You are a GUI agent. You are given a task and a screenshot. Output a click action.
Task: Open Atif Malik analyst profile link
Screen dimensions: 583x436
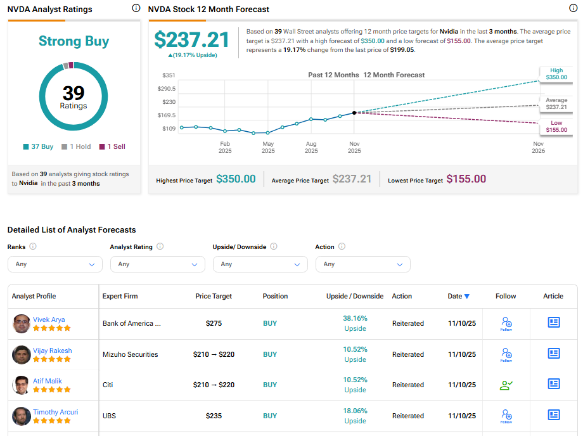48,381
